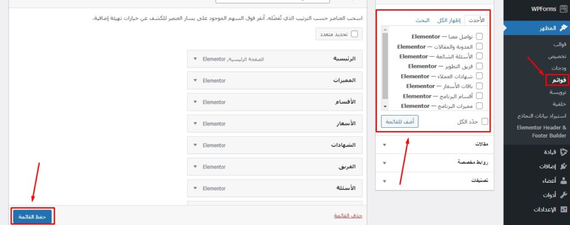Switch to the الأحدث tab
Viewport: 570px width, 225px height.
point(476,21)
